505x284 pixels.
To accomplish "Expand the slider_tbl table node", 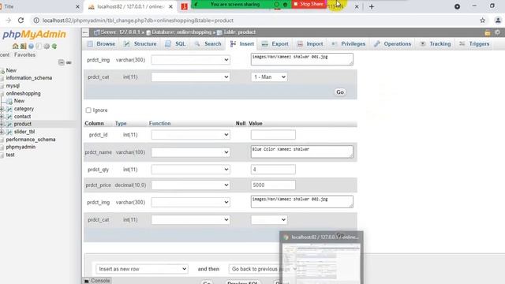I will (x=2, y=132).
